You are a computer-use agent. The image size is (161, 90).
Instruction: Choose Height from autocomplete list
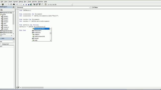click(x=36, y=38)
